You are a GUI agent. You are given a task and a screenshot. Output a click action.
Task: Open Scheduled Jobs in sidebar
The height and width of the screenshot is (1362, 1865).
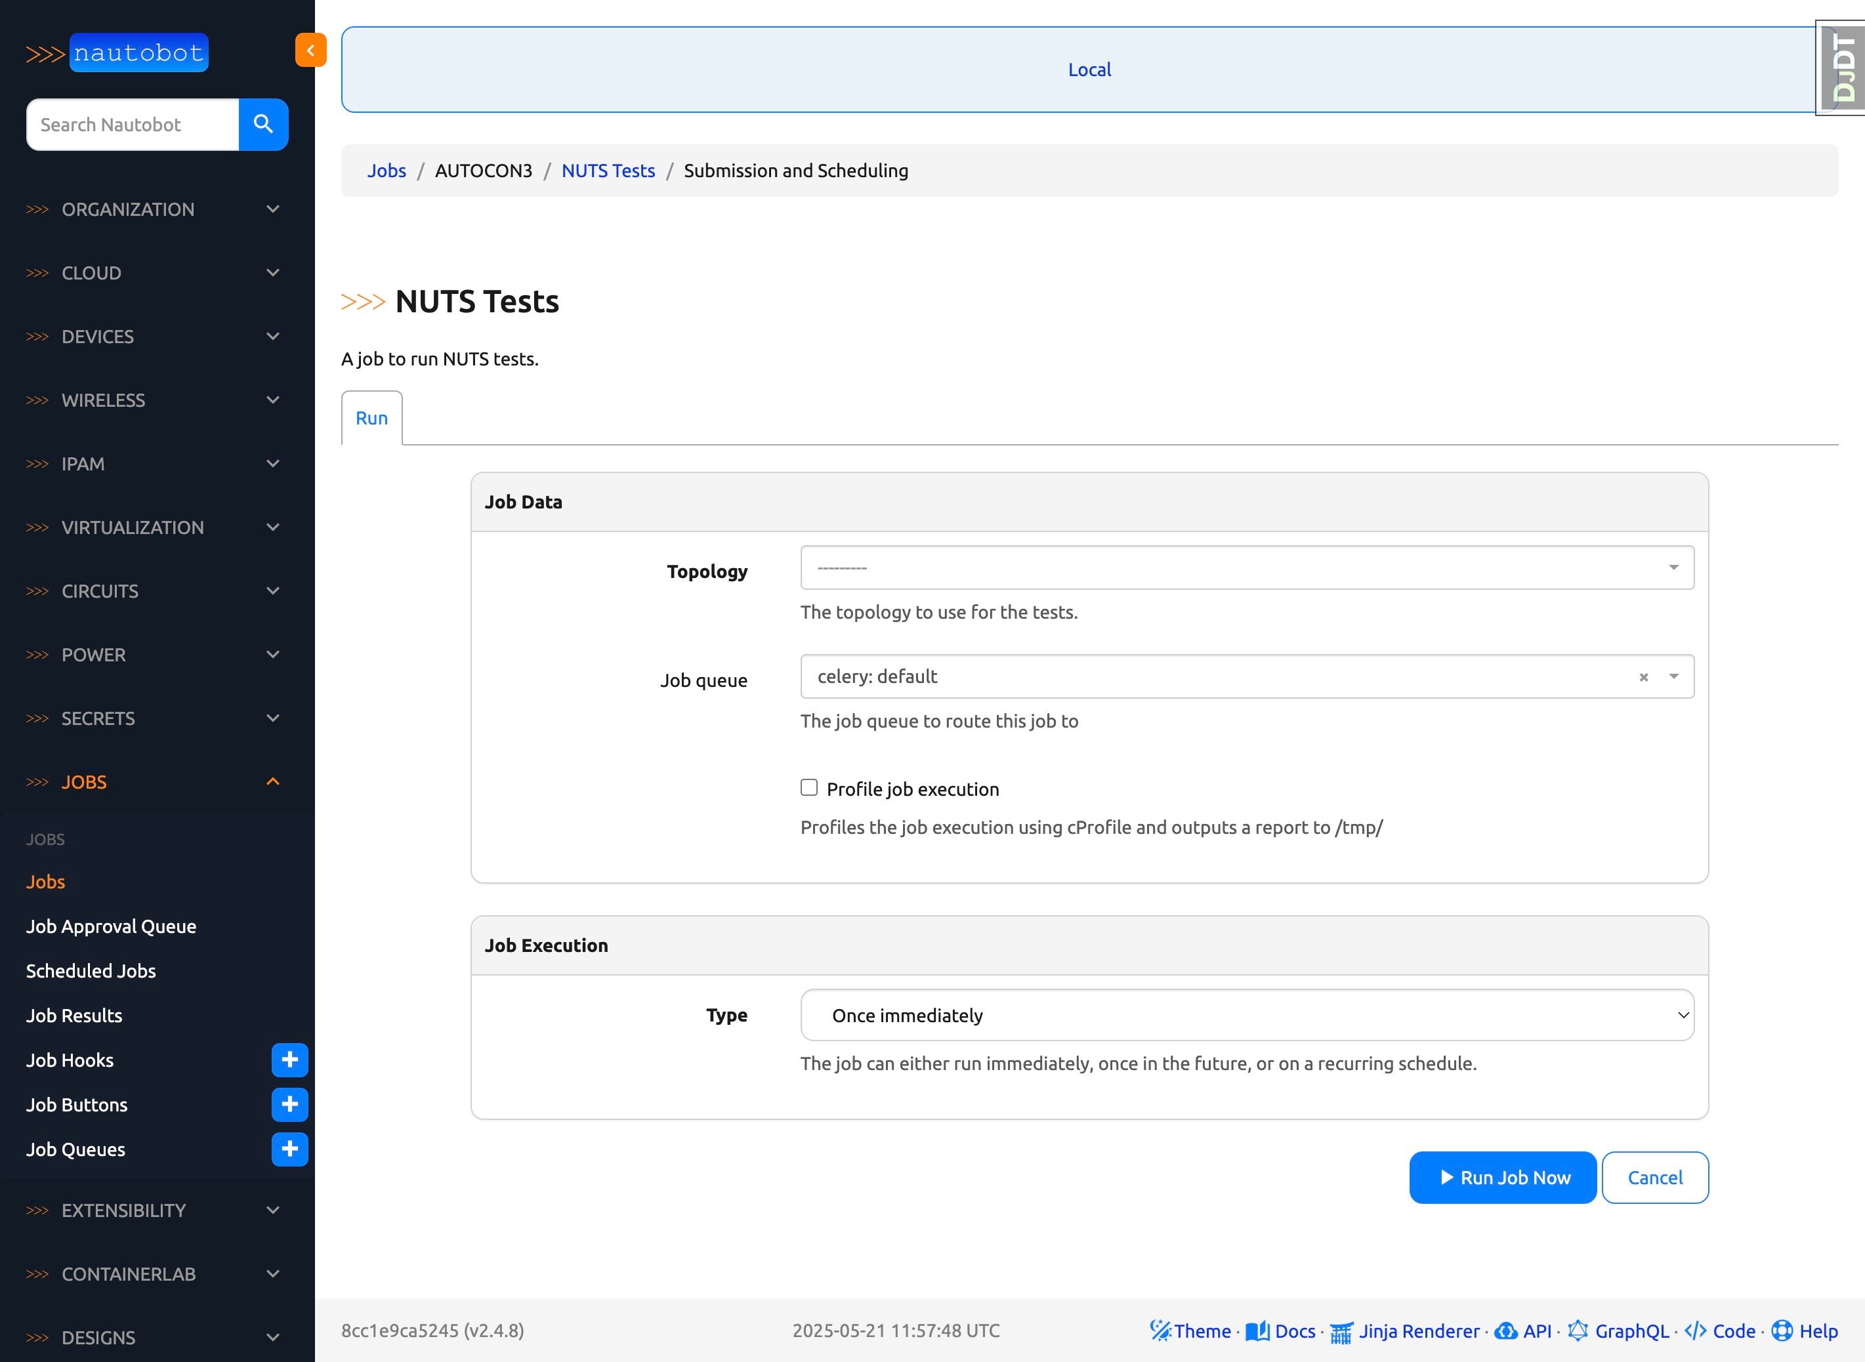coord(91,971)
